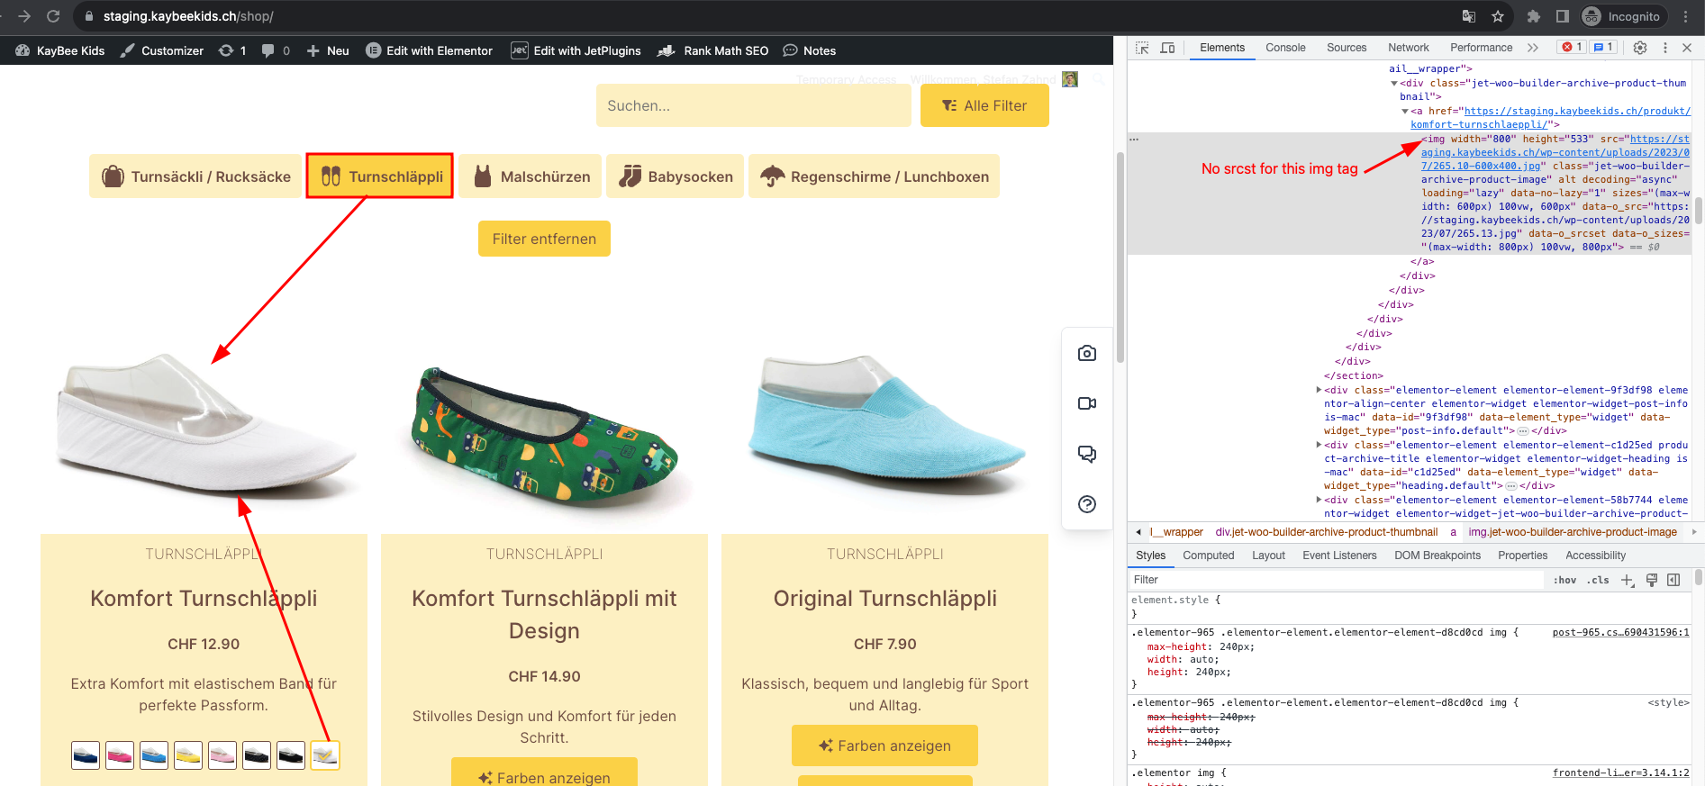Click the Alle Filter button

point(984,105)
